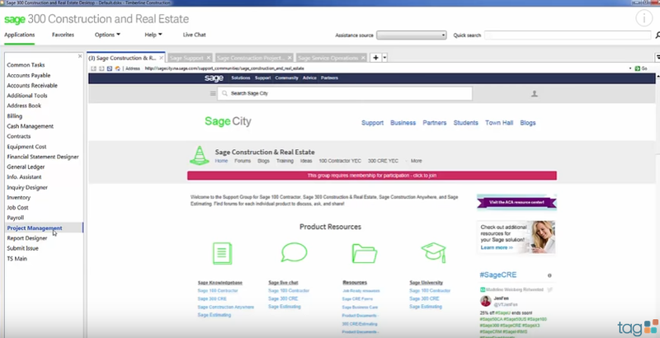Close the Sage Construction & R... tab
Screen dimensions: 660x338
pos(161,58)
